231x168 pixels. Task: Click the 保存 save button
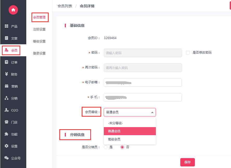(x=187, y=162)
